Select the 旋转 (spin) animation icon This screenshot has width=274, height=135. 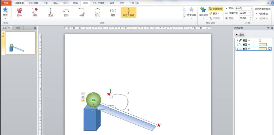click(19, 11)
